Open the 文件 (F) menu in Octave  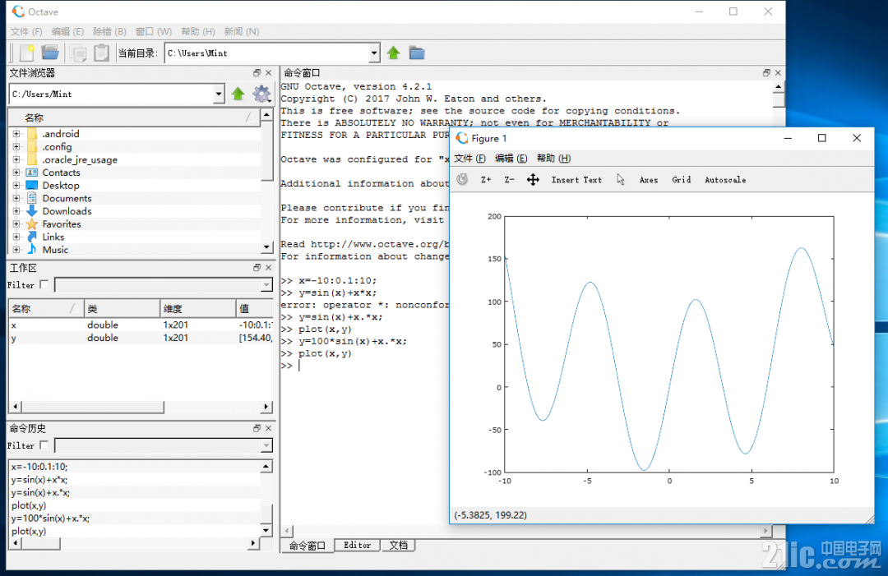pos(26,32)
